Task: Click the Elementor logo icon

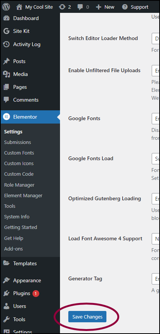Action: pyautogui.click(x=6, y=117)
